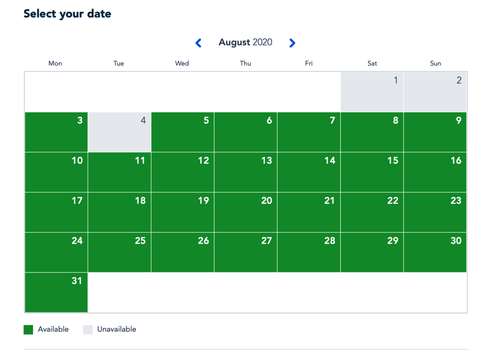Click the unavailable August 4 cell
485x351 pixels.
point(119,132)
